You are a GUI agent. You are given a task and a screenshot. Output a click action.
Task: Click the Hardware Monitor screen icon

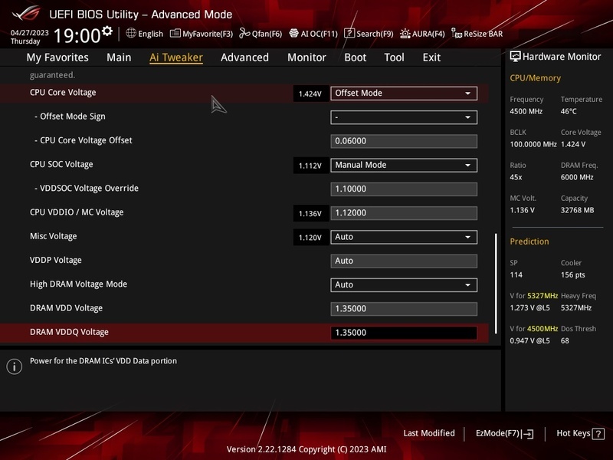(x=515, y=56)
